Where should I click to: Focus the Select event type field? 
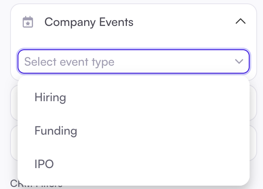(126, 62)
